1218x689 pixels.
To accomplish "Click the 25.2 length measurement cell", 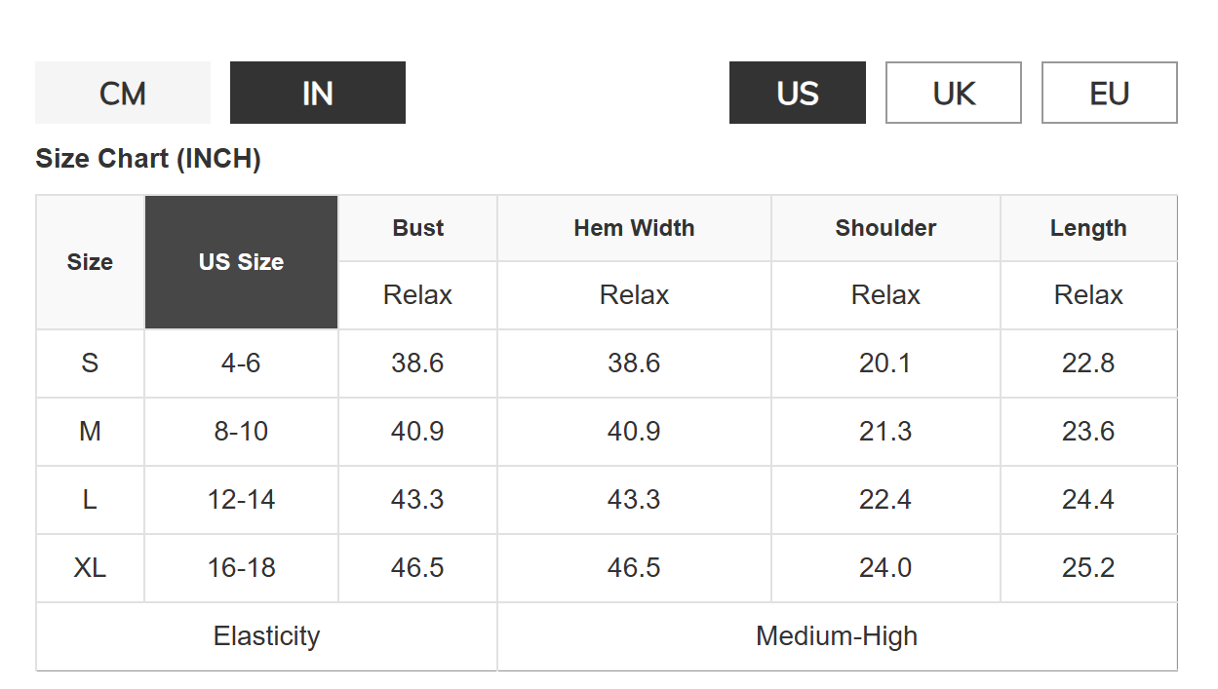I will (x=1088, y=568).
